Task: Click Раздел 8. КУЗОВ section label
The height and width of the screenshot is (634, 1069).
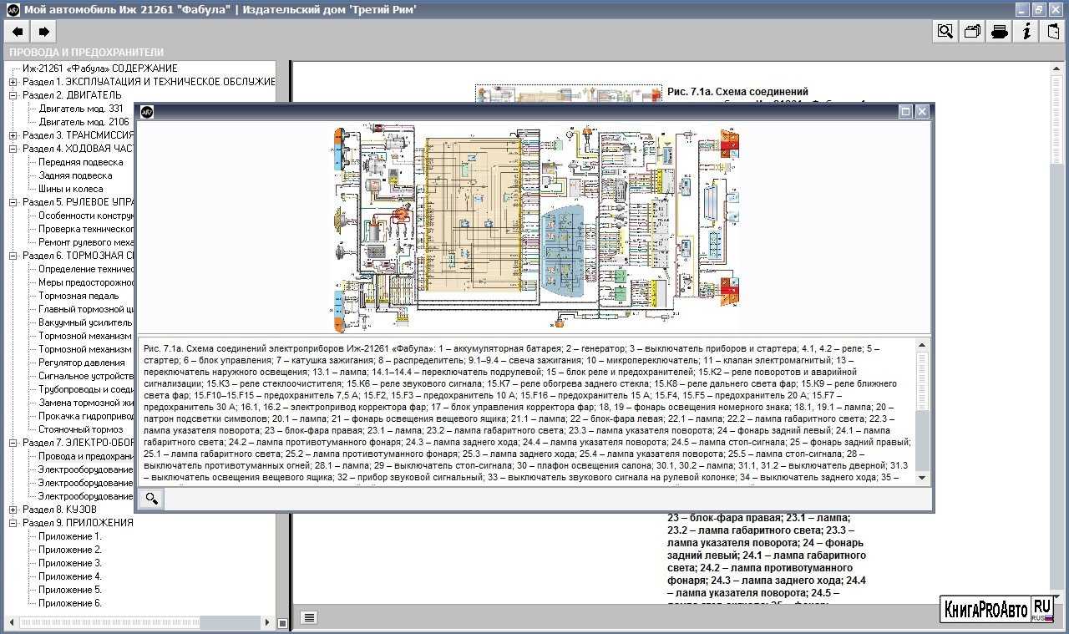Action: (59, 510)
